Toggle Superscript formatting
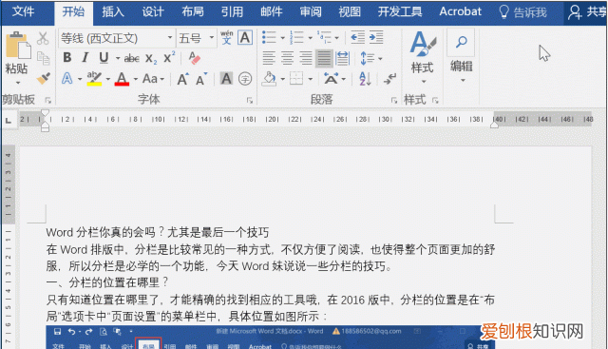The image size is (608, 349). [169, 57]
